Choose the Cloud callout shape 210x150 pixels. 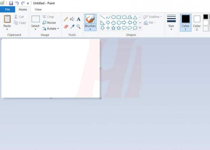click(x=135, y=28)
